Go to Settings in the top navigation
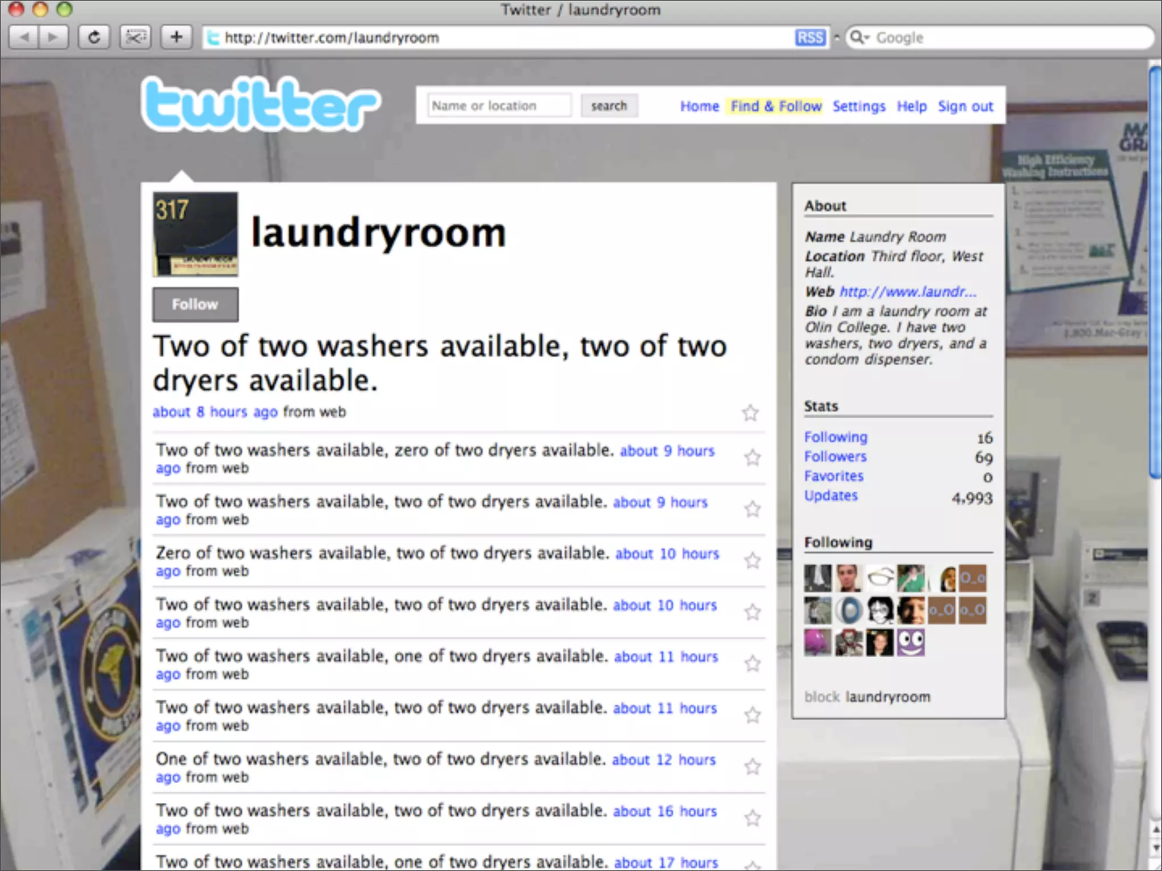The height and width of the screenshot is (871, 1162). pyautogui.click(x=858, y=106)
